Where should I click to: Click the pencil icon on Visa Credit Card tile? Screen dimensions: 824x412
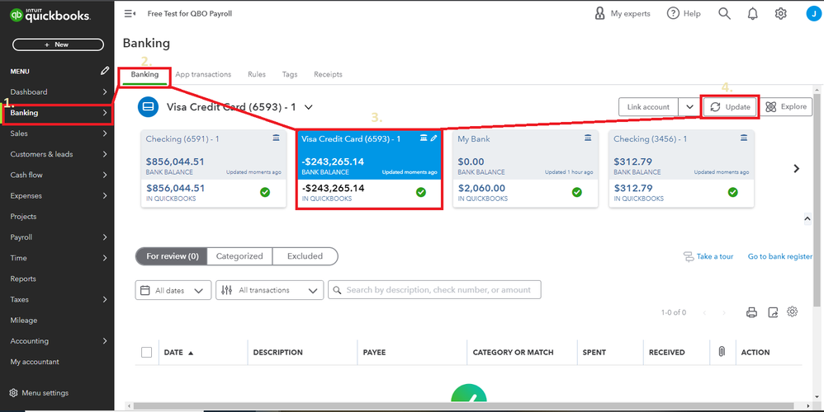pos(433,138)
